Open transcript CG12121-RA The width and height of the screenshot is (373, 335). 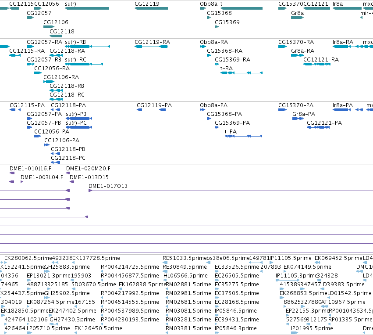[x=321, y=60]
